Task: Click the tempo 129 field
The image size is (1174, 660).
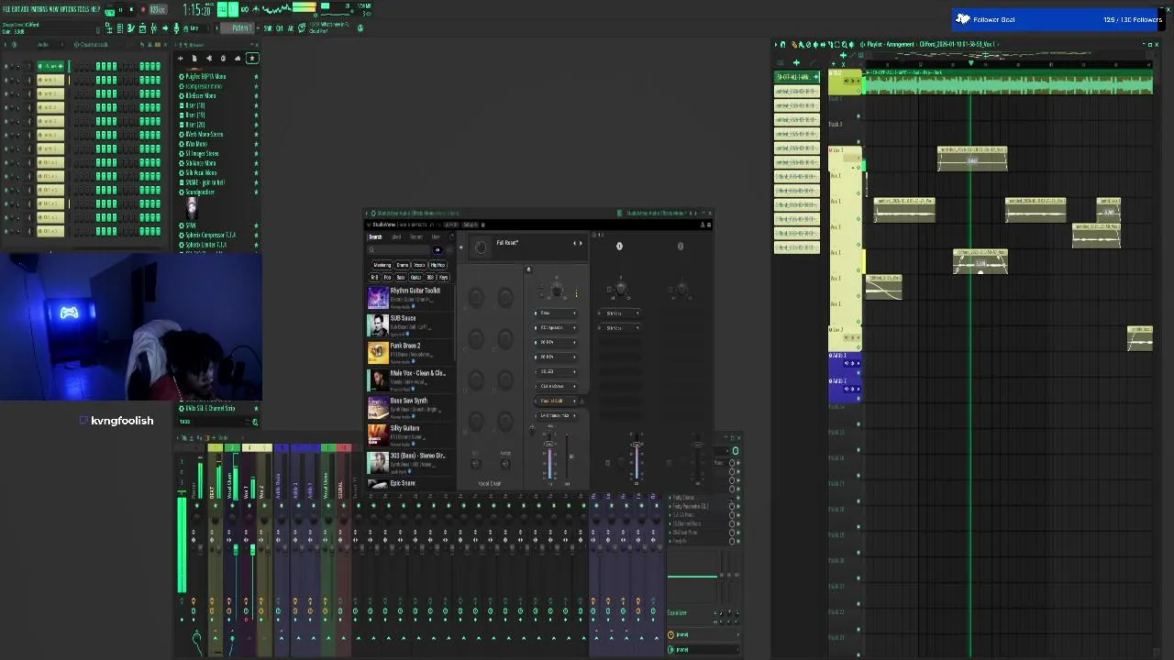Action: (158, 10)
